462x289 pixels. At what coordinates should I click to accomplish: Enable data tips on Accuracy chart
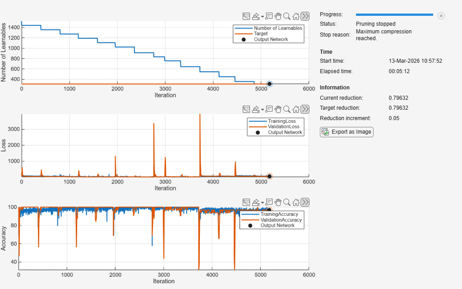point(269,202)
